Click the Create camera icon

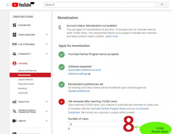(15, 121)
